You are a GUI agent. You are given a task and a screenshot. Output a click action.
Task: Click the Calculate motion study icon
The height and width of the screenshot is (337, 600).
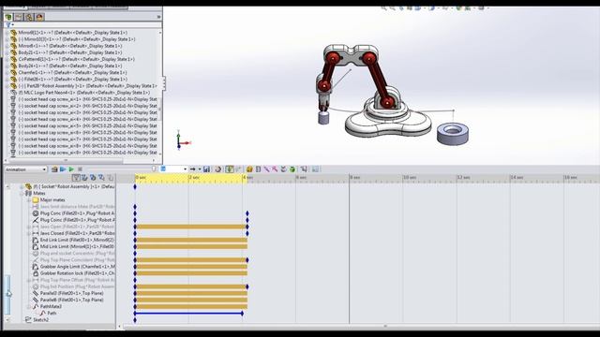pyautogui.click(x=54, y=169)
